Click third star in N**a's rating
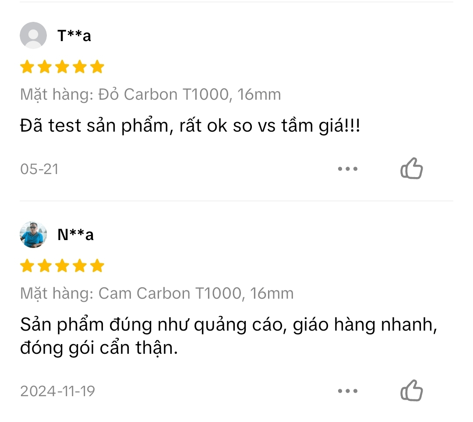 point(62,266)
